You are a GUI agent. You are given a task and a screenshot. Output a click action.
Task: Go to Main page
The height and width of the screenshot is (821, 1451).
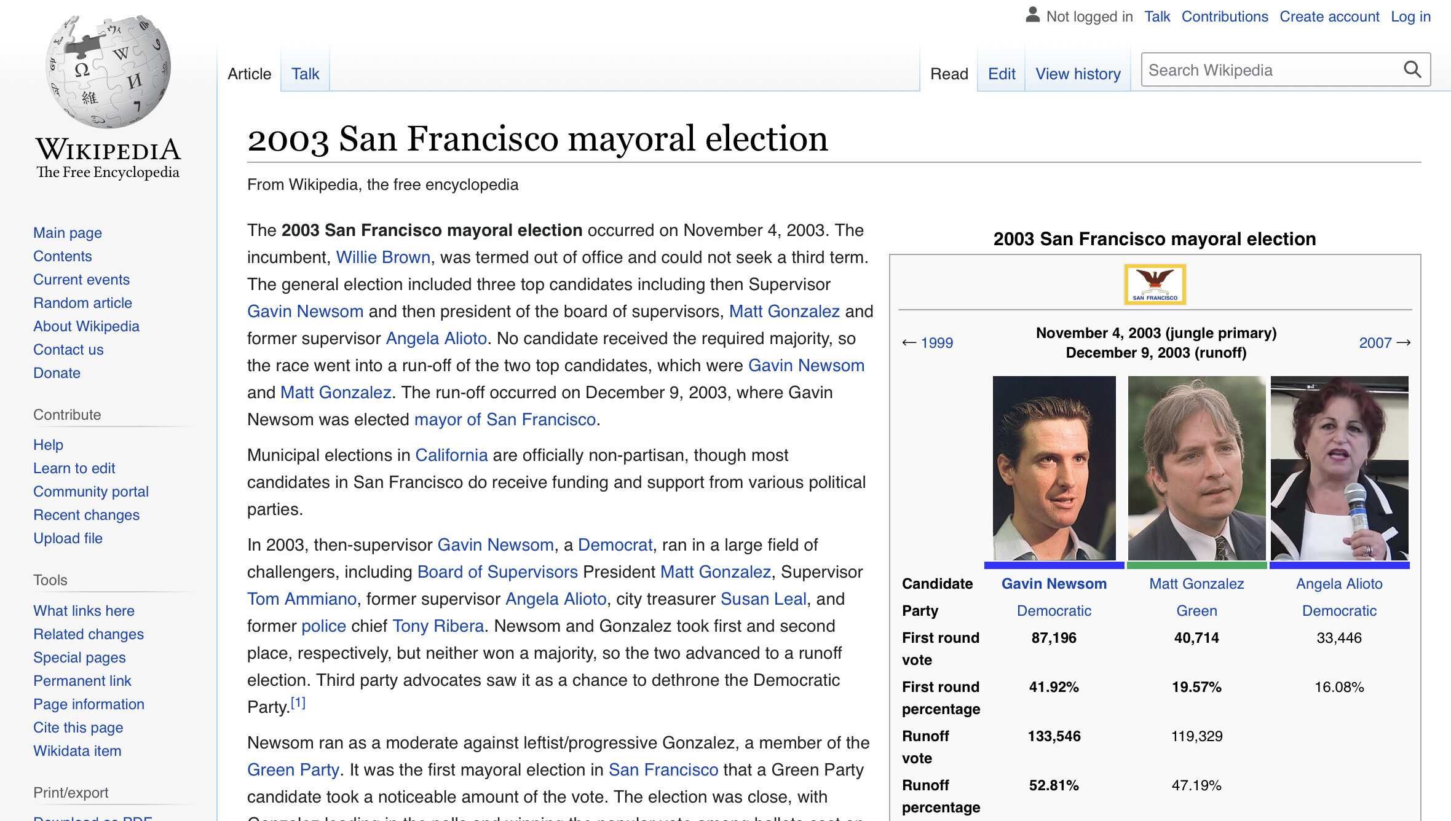[x=68, y=233]
